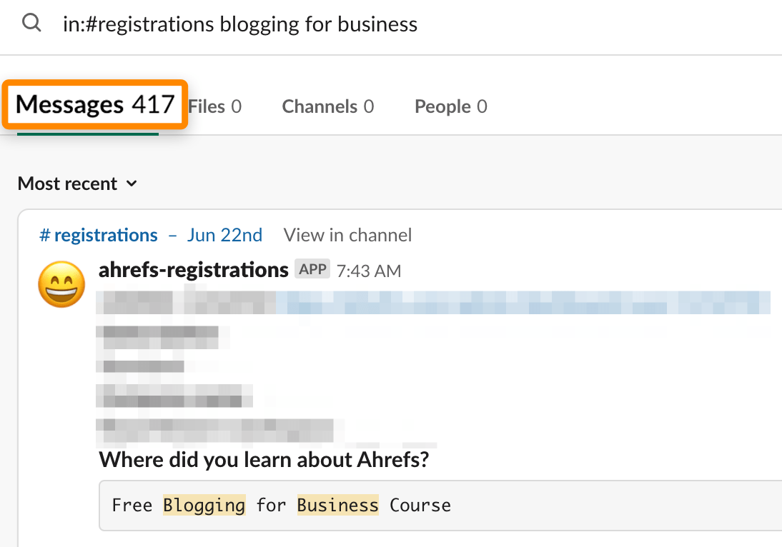The height and width of the screenshot is (547, 782).
Task: Click the Where did you learn about Ahrefs text
Action: click(264, 459)
